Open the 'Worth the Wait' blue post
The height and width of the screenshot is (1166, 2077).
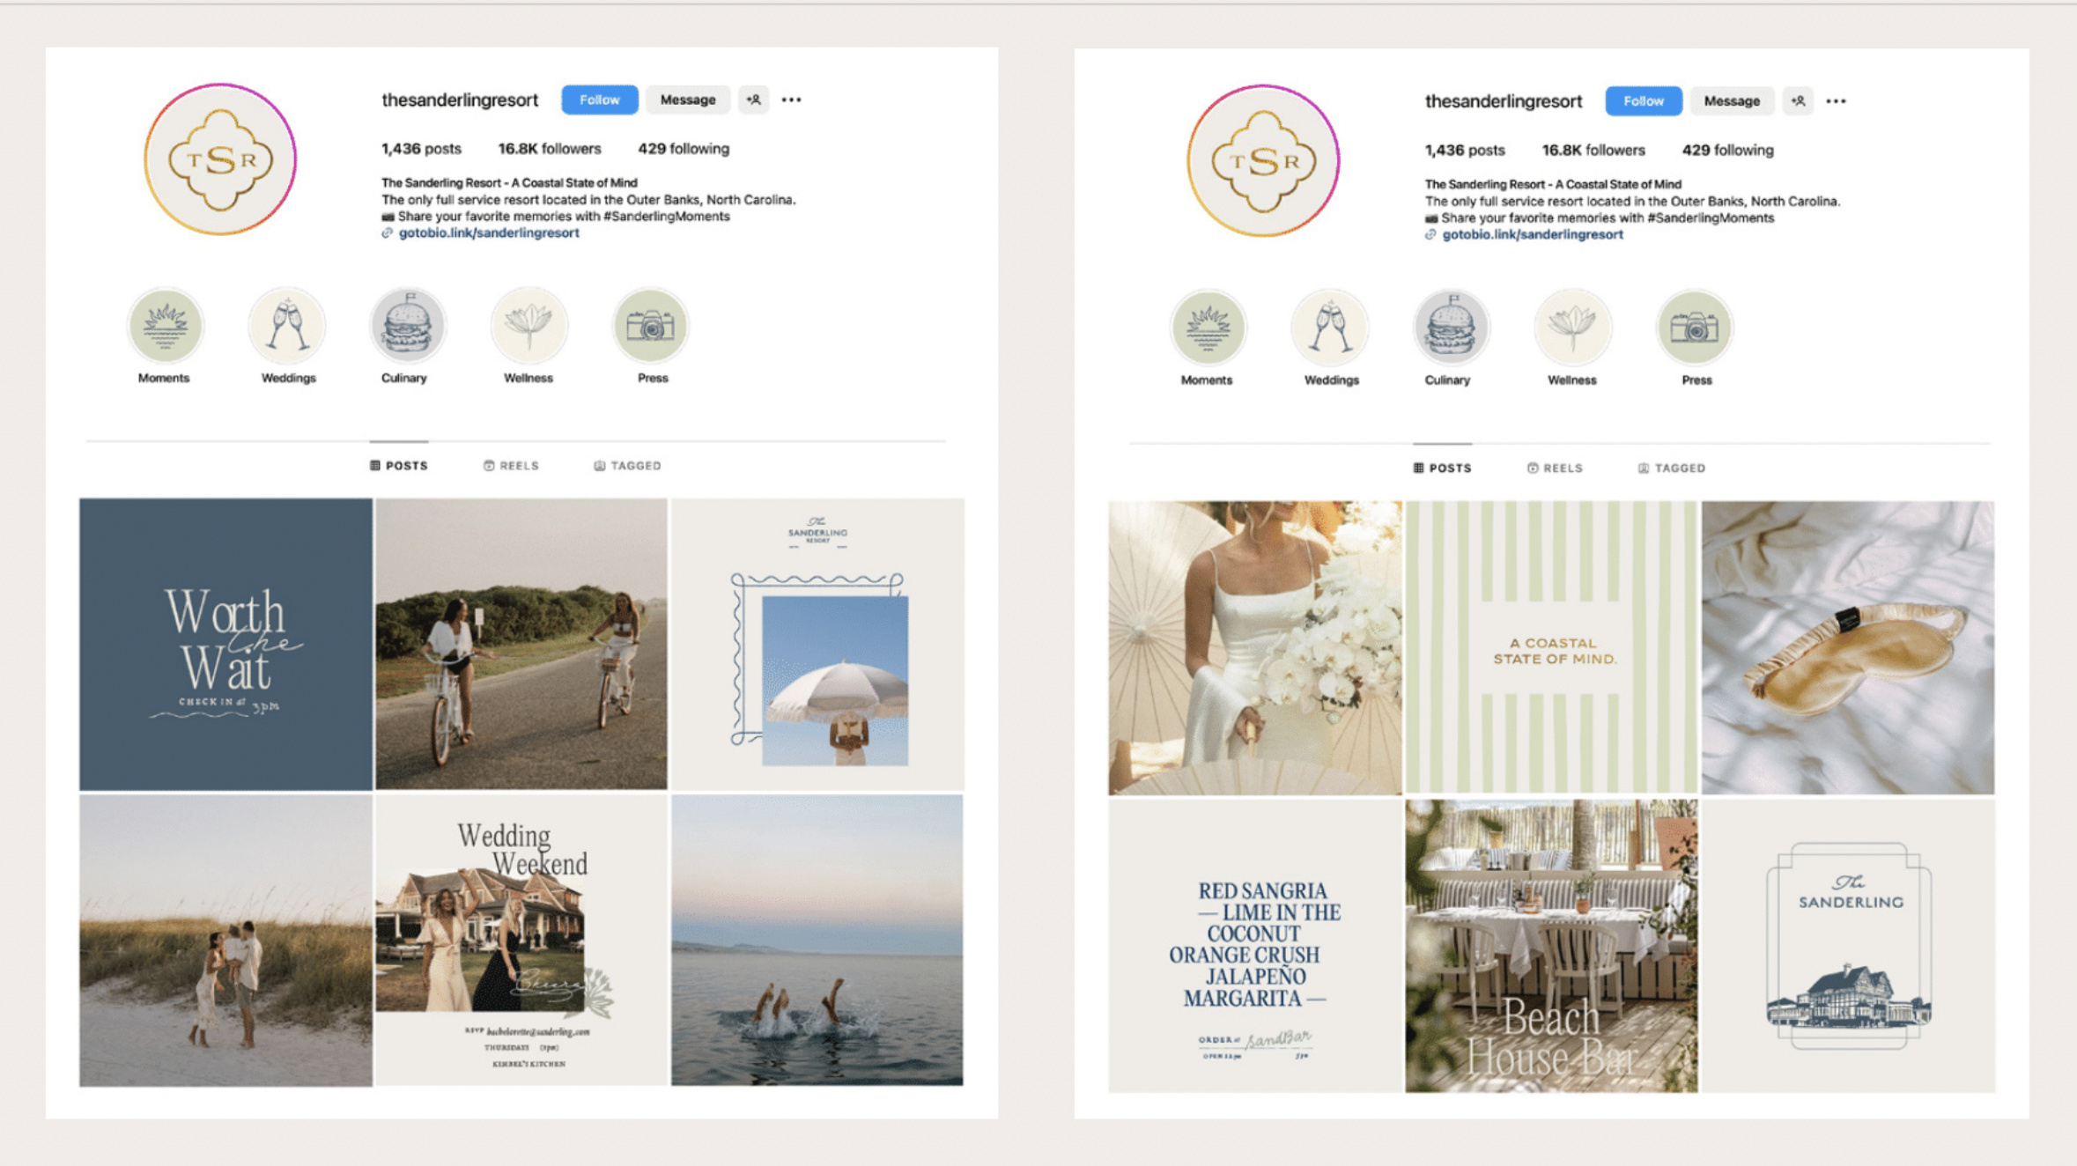click(x=226, y=645)
